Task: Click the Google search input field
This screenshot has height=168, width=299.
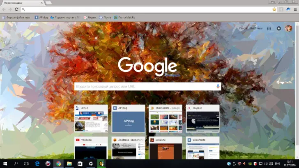Action: coord(144,86)
